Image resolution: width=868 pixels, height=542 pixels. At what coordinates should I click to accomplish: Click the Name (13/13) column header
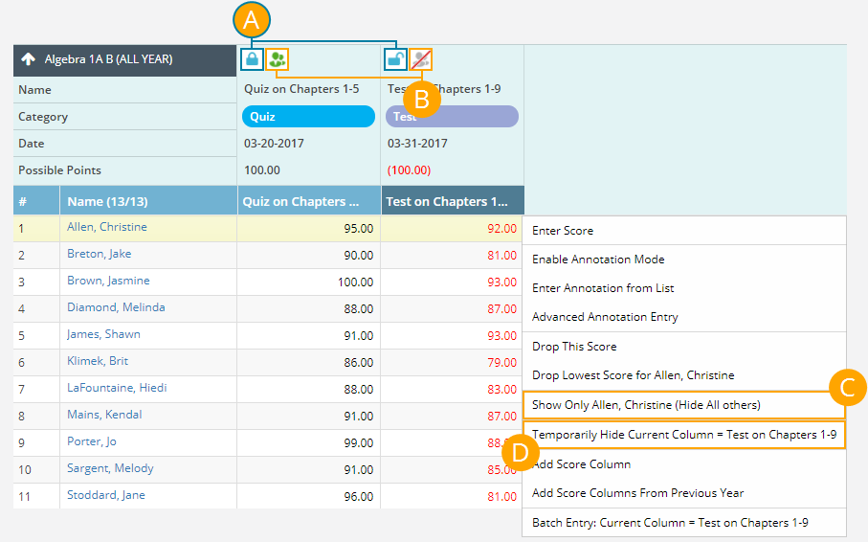pos(148,201)
